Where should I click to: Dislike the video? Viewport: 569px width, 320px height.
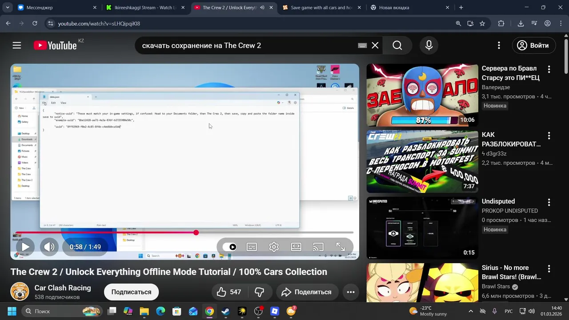[x=259, y=292]
